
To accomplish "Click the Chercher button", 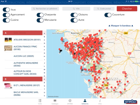I will click(127, 9).
